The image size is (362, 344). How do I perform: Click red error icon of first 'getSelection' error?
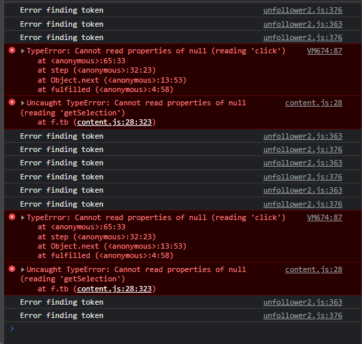pos(12,102)
